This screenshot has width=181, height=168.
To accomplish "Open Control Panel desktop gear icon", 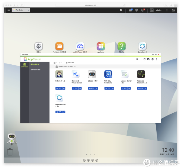I will click(x=39, y=46).
